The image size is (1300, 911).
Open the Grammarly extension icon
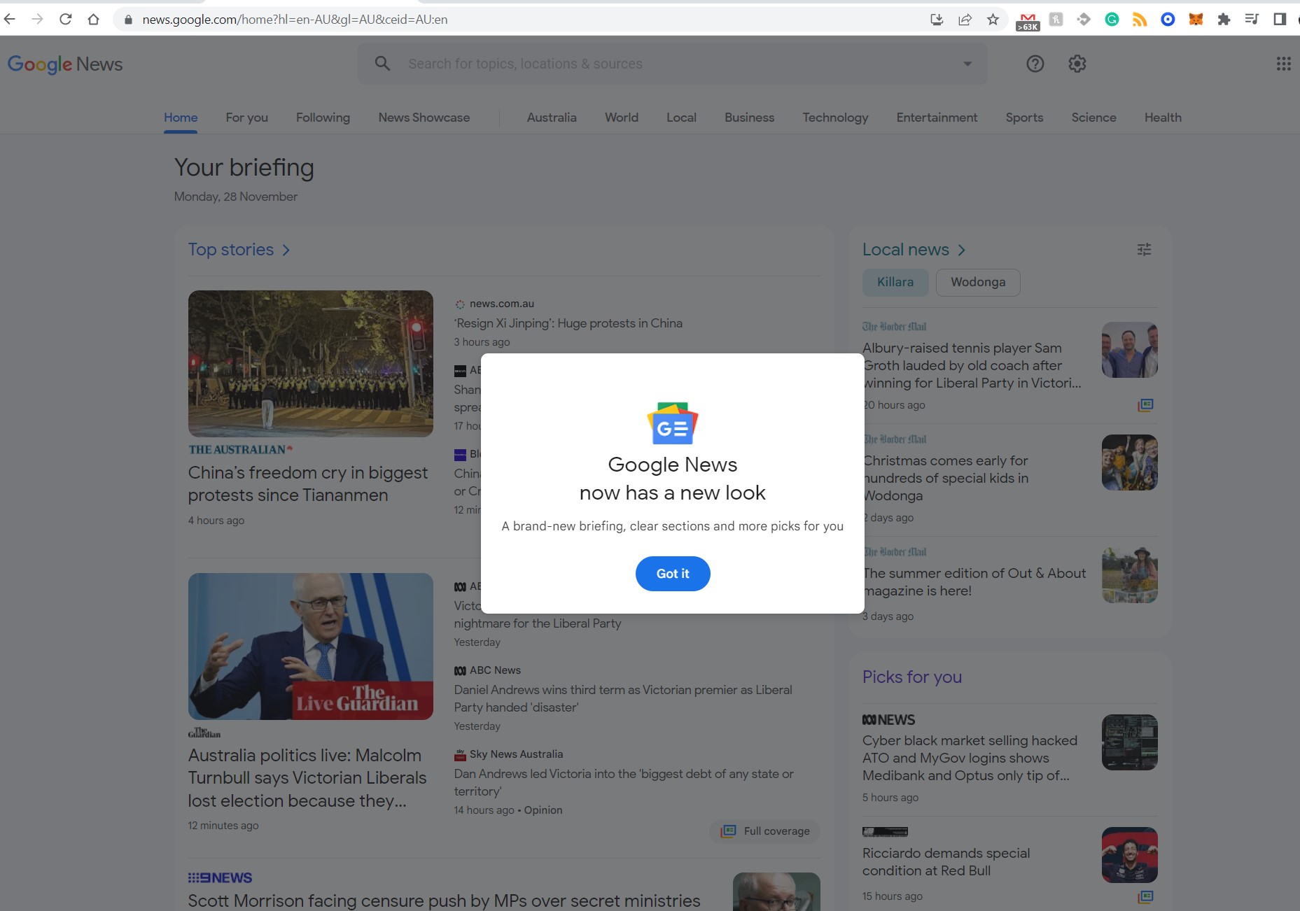tap(1112, 19)
